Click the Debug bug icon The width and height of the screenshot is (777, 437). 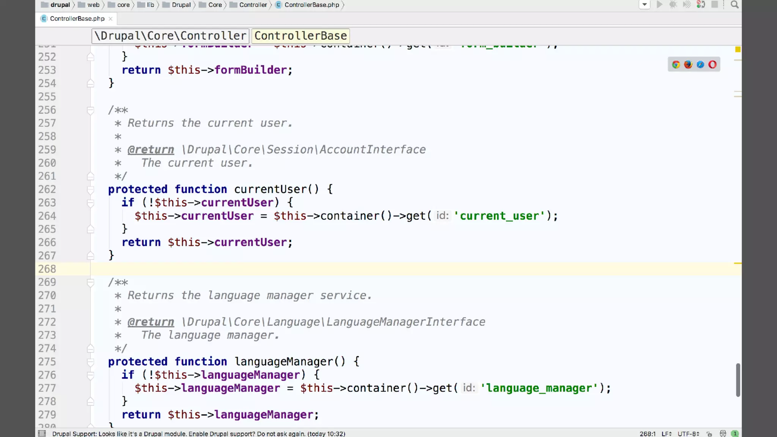673,5
